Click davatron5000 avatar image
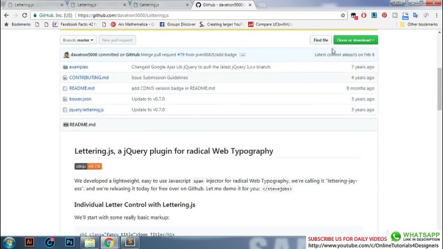443x249 pixels. click(66, 55)
